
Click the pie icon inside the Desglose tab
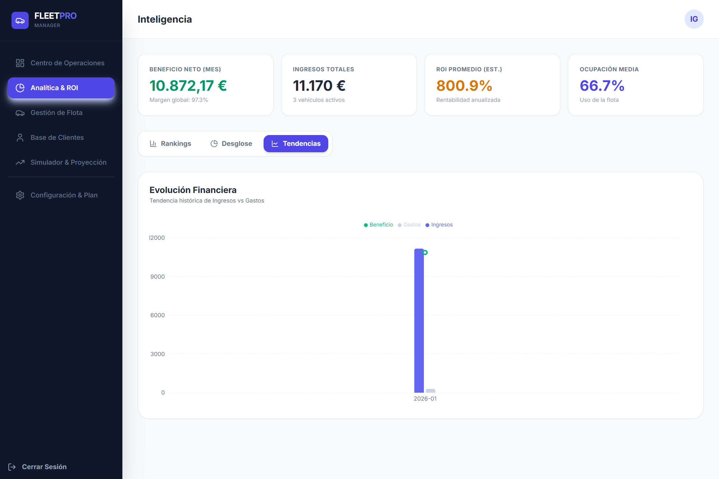coord(214,143)
